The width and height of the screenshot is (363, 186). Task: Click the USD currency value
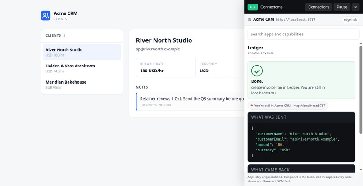(204, 71)
